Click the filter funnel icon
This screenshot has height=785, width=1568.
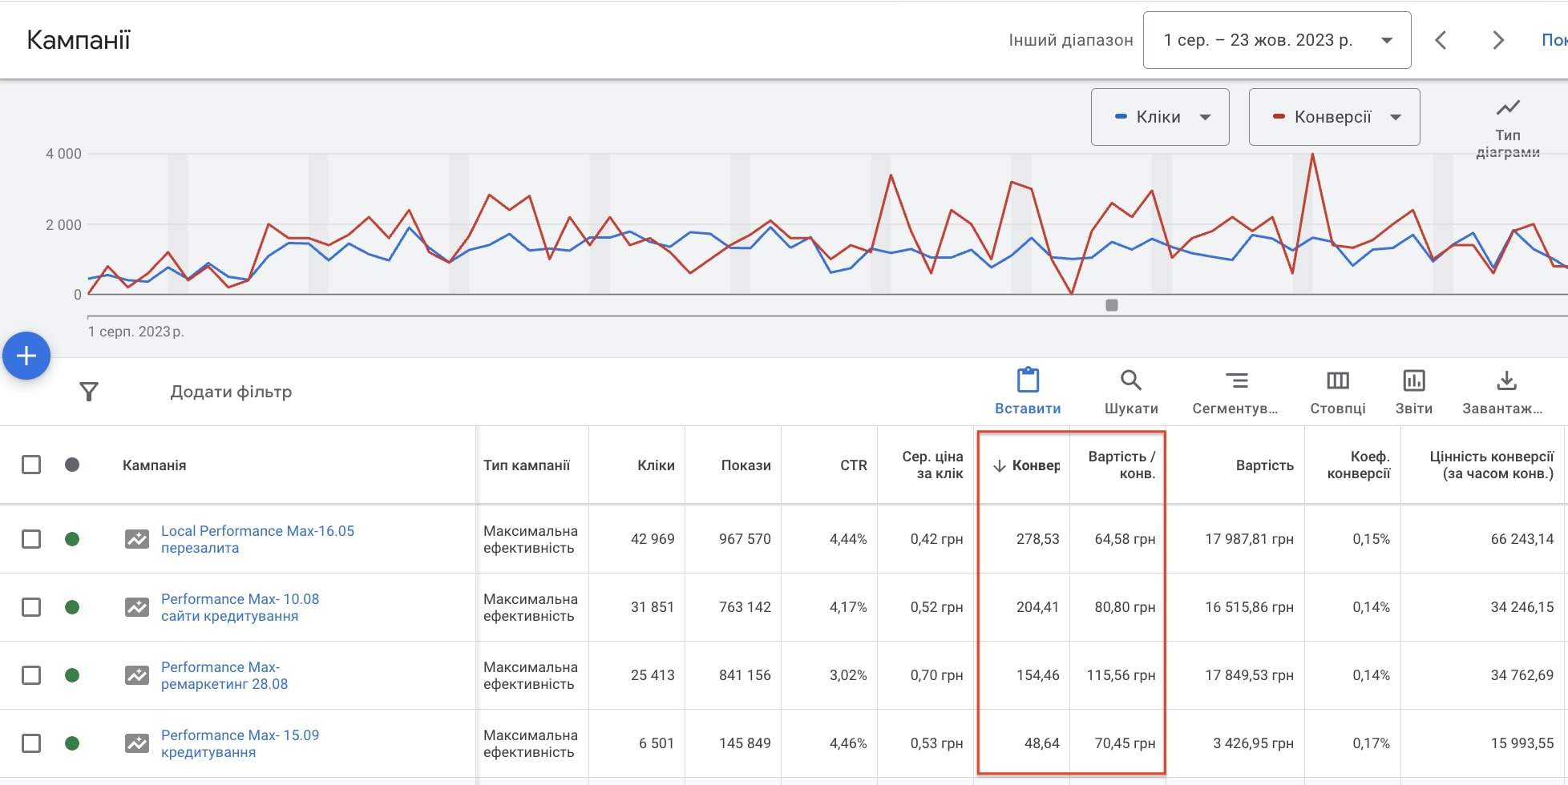(x=89, y=392)
